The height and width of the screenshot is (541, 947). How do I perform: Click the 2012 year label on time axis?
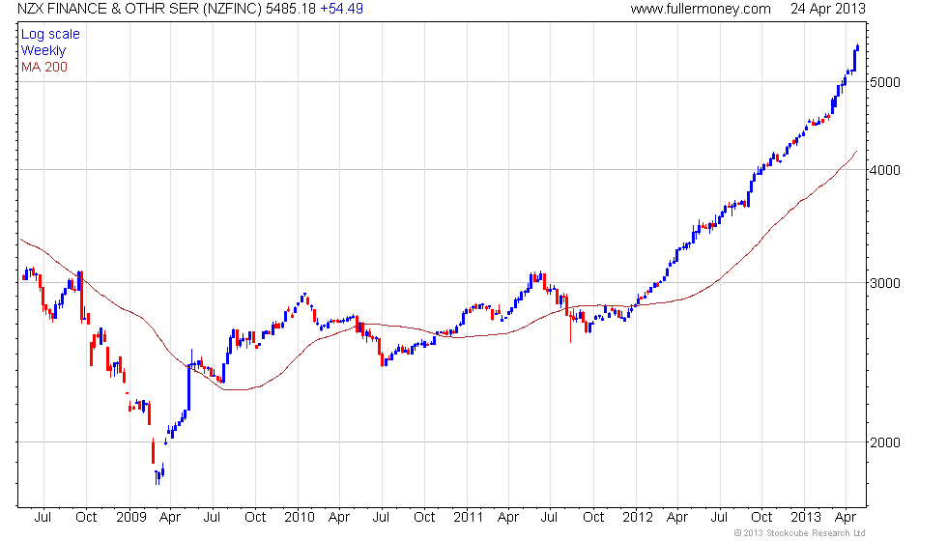point(638,517)
